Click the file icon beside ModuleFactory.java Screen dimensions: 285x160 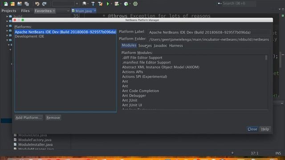point(15,140)
